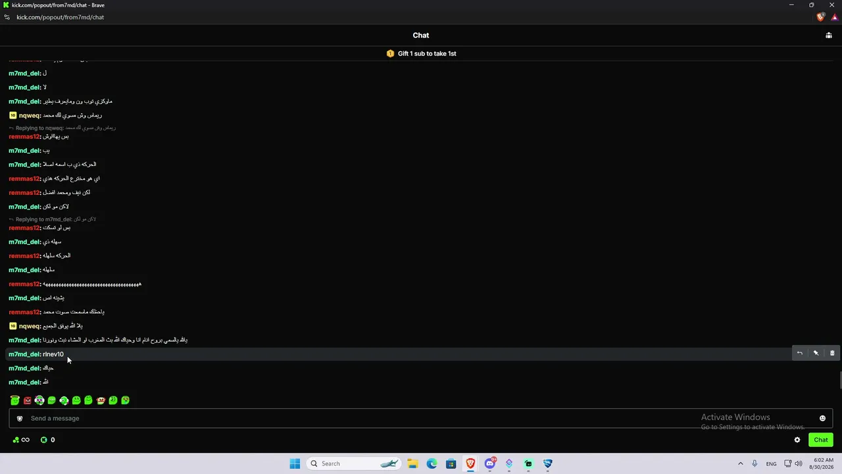
Task: Insert the emote wearing pink headphones
Action: pyautogui.click(x=39, y=400)
